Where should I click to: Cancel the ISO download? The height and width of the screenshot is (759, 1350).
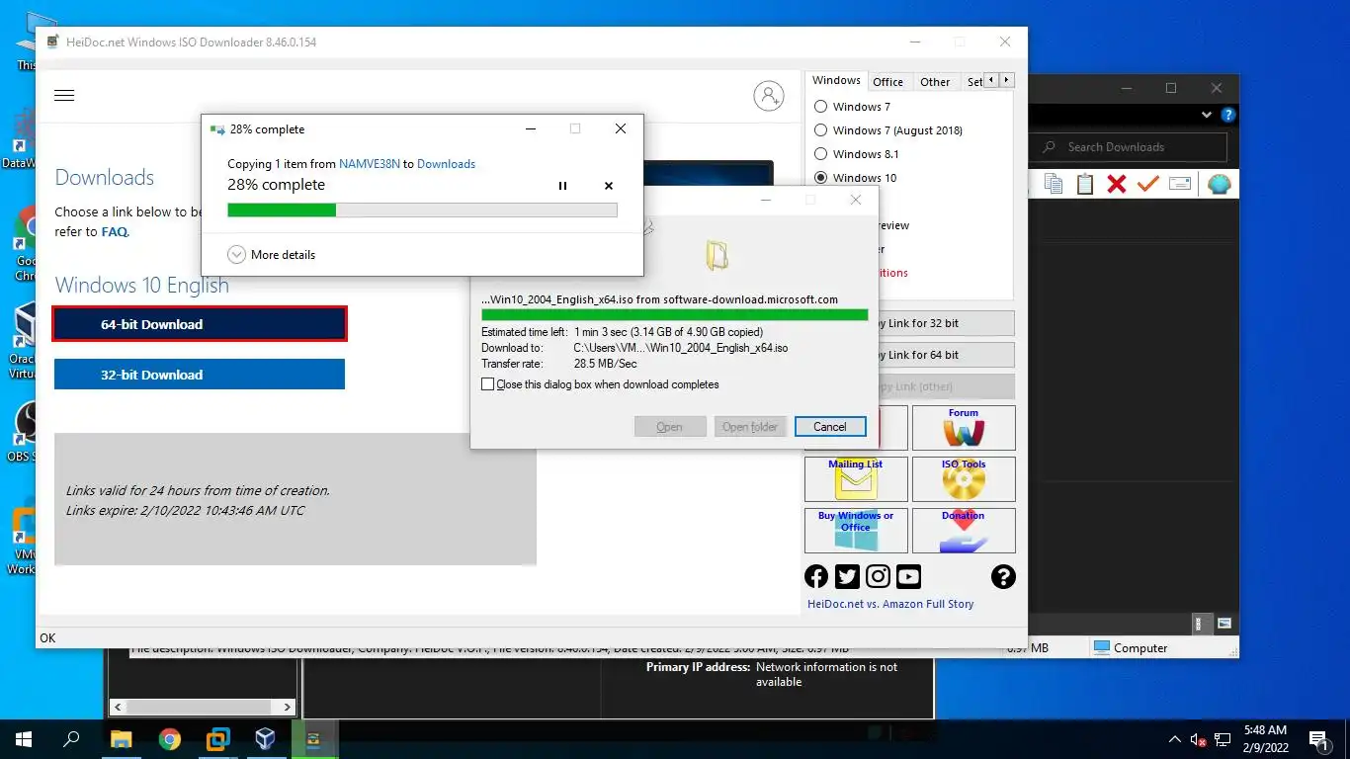[830, 427]
